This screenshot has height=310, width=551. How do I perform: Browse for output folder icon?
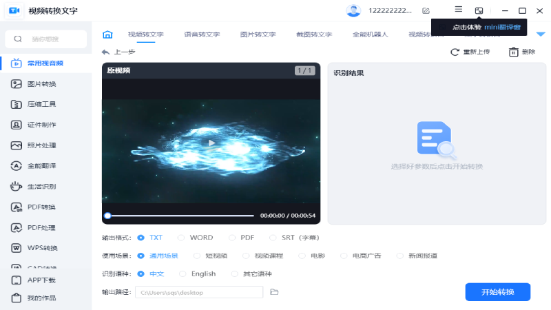(274, 292)
